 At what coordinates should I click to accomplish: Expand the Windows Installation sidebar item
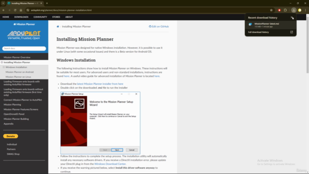coord(4,67)
